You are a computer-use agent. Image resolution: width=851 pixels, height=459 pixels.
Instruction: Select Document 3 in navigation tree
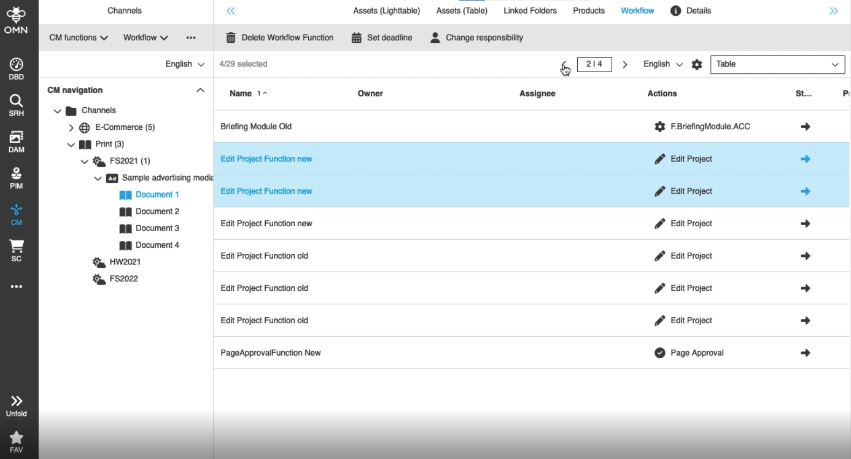[x=157, y=228]
